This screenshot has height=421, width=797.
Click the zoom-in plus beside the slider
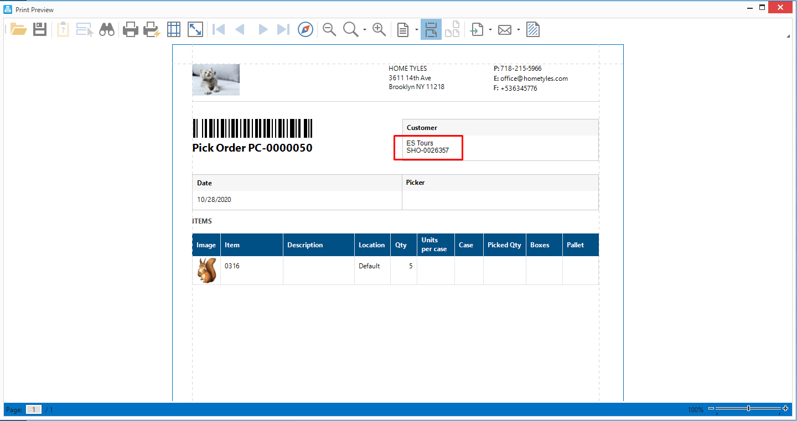785,409
